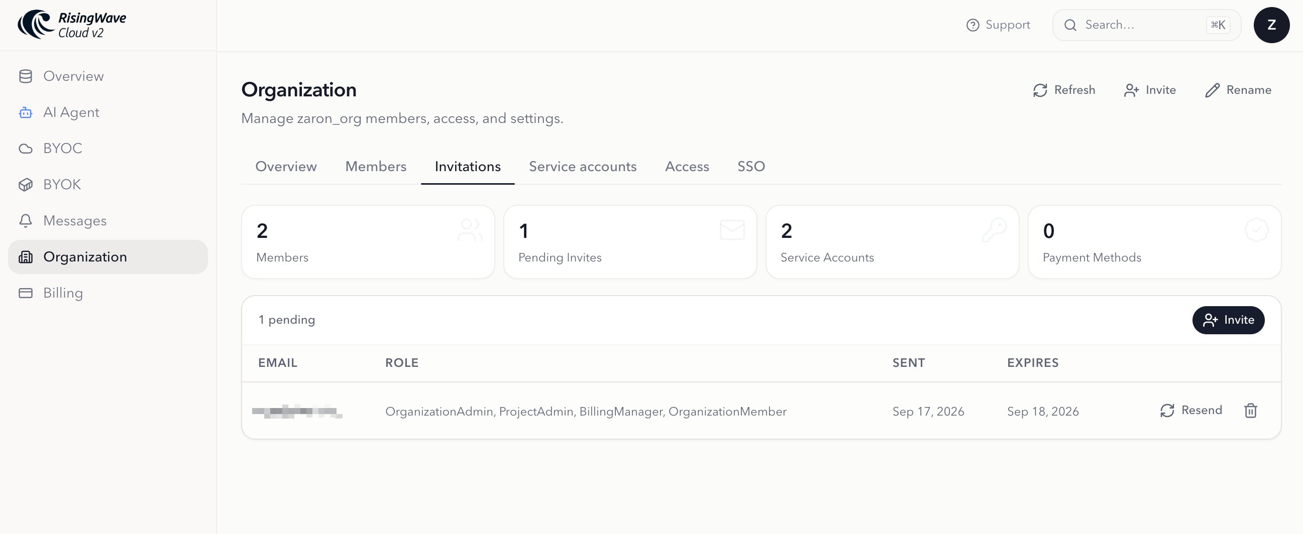Open the Z user avatar menu

[x=1271, y=25]
